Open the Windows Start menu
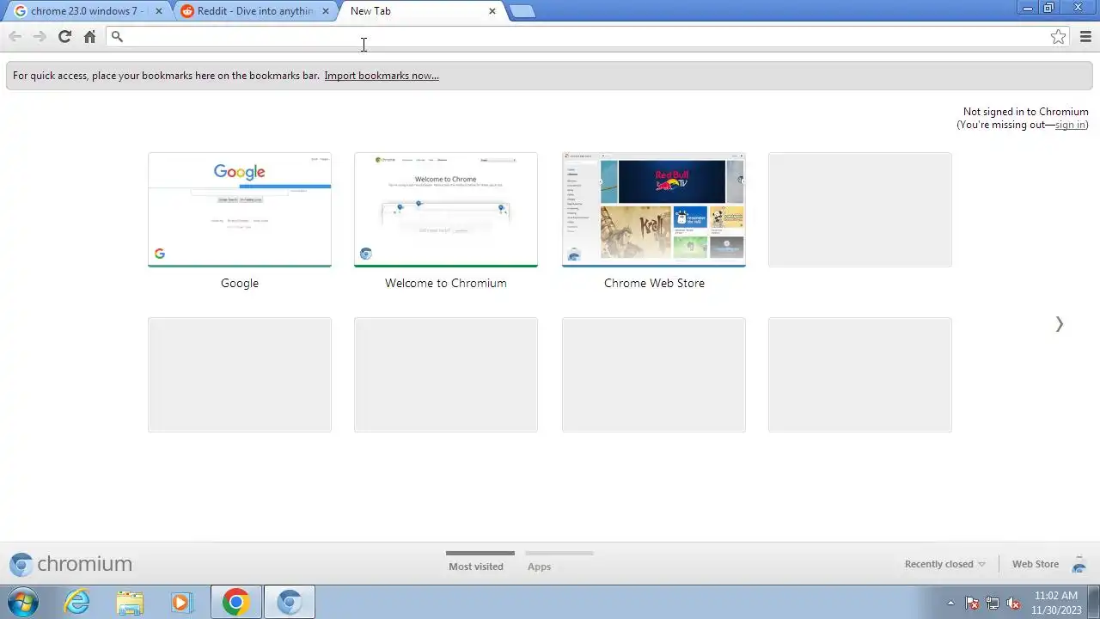 pos(22,602)
